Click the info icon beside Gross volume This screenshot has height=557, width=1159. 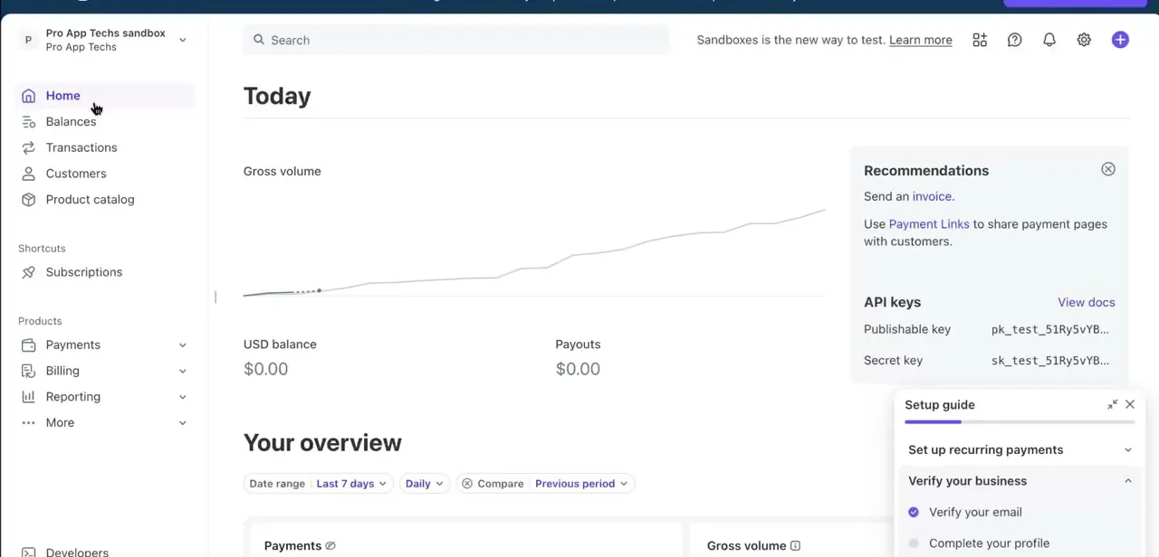click(x=795, y=546)
